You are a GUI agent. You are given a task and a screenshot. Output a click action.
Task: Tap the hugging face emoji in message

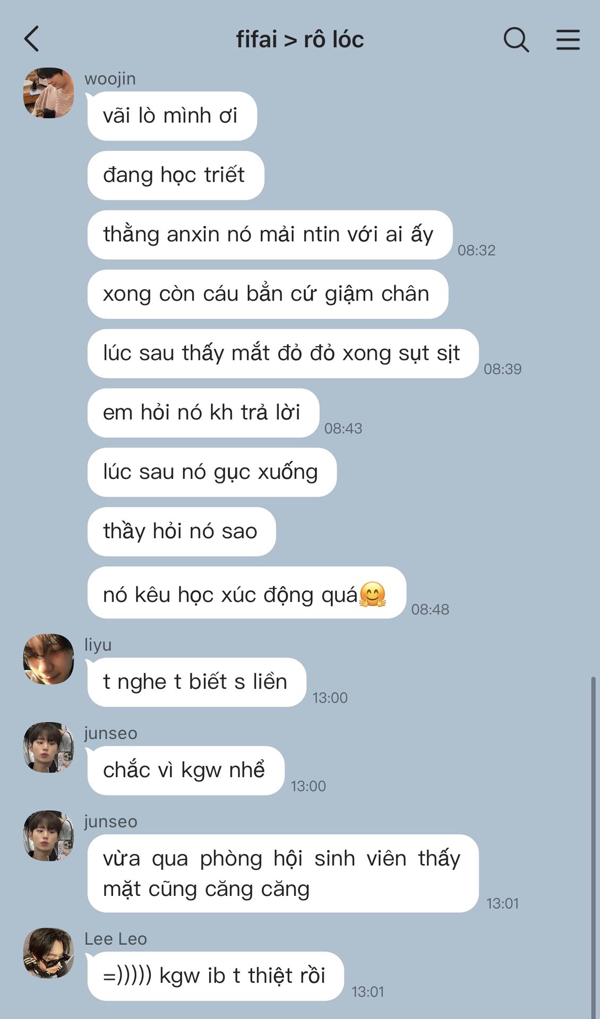tap(373, 594)
